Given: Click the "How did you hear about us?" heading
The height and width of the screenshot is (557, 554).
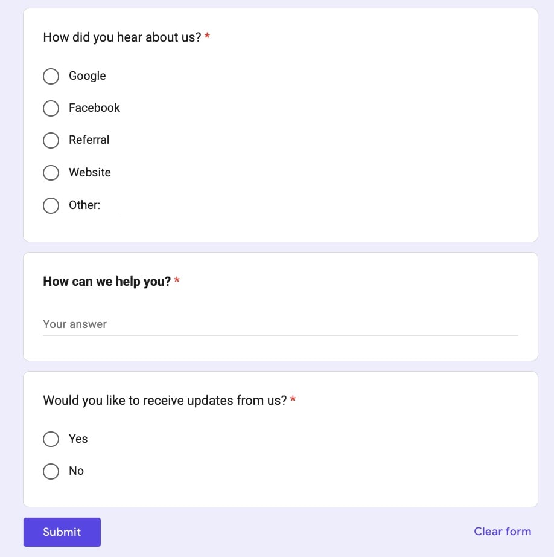Looking at the screenshot, I should pyautogui.click(x=122, y=37).
